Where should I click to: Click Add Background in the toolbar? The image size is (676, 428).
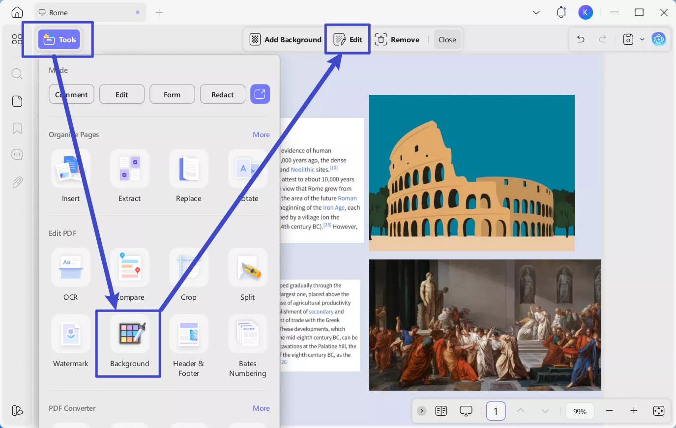click(286, 39)
